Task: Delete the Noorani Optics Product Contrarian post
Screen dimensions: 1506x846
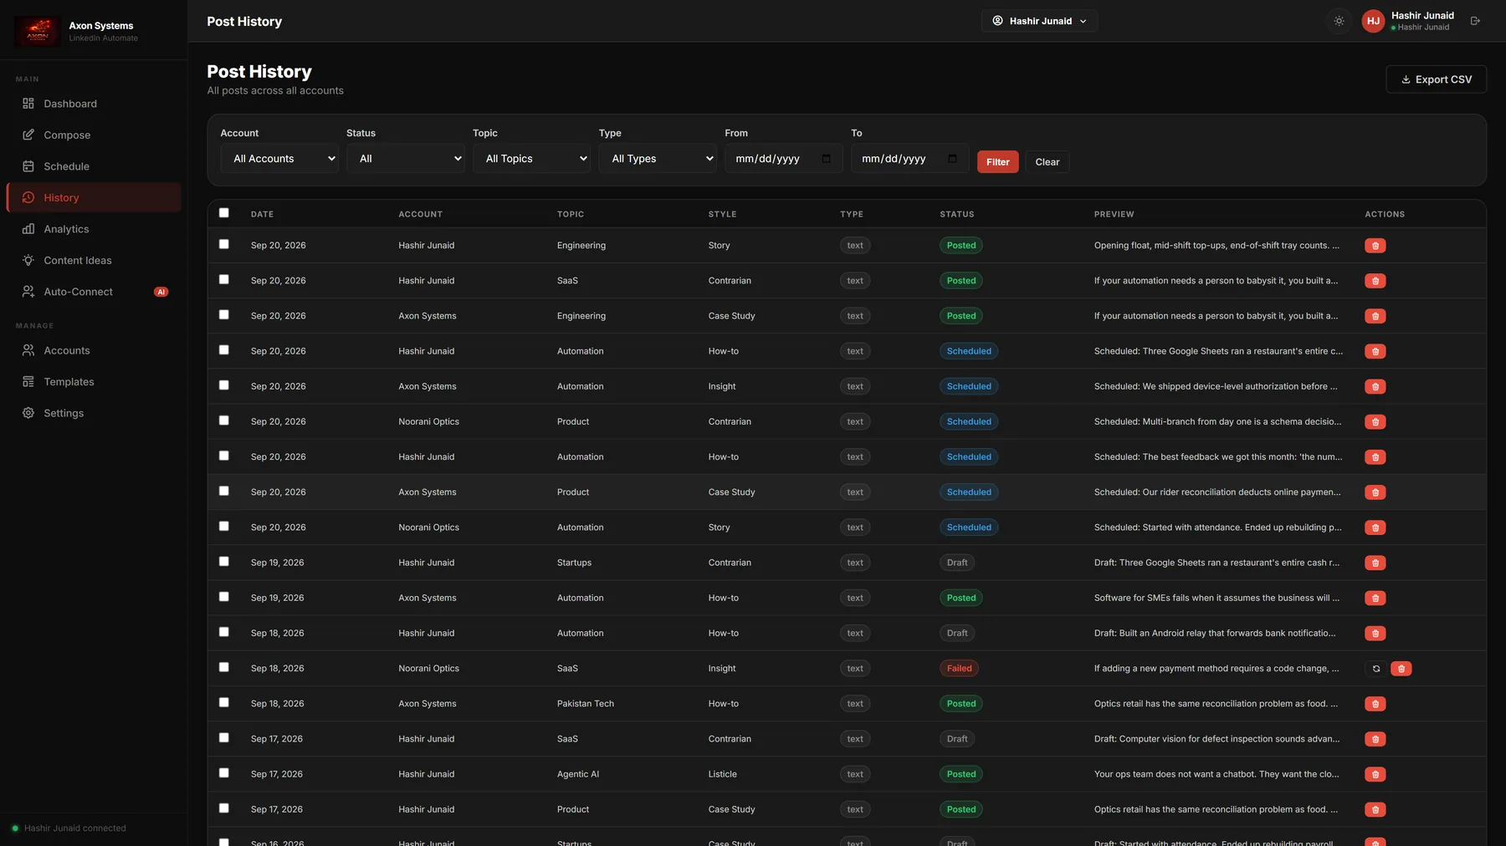Action: (x=1375, y=422)
